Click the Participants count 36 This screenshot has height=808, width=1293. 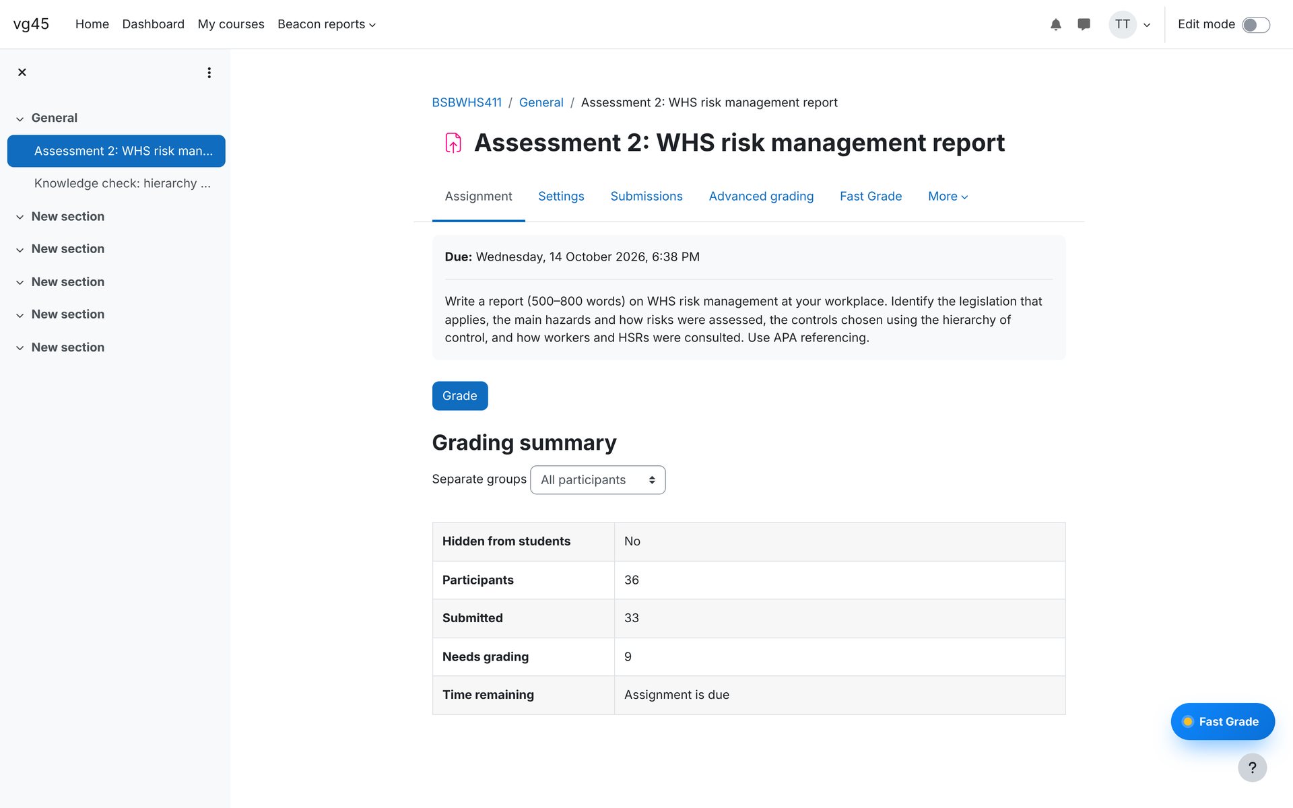pos(631,580)
